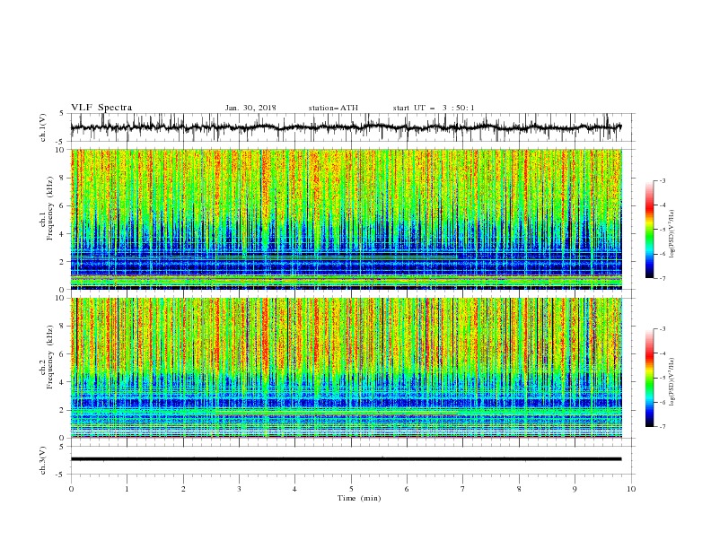711x549 pixels.
Task: Click the date "Jan. 30, 2018"
Action: click(x=250, y=108)
